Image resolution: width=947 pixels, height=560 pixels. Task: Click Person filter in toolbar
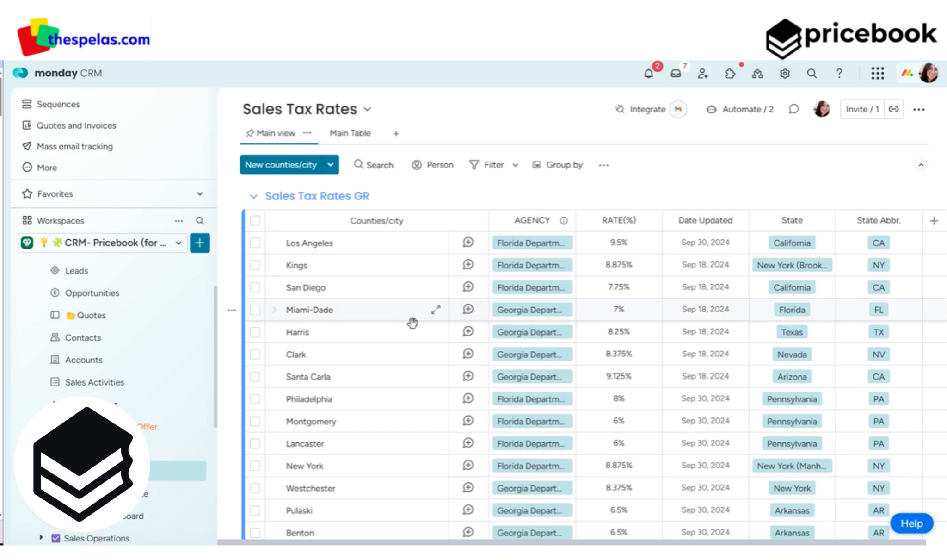432,165
